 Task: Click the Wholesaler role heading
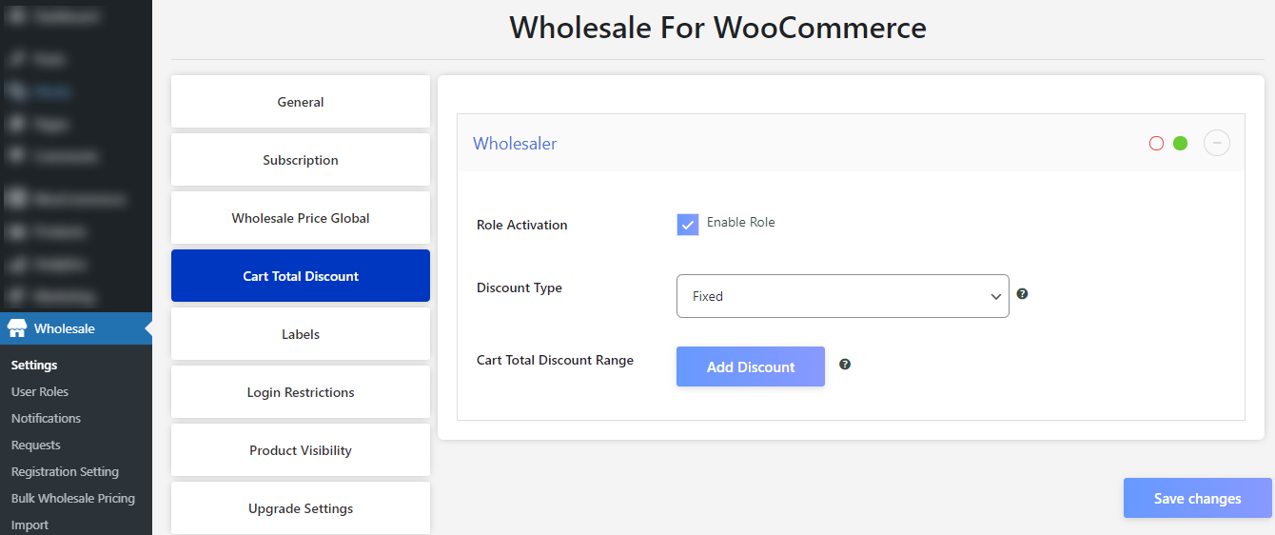click(515, 144)
